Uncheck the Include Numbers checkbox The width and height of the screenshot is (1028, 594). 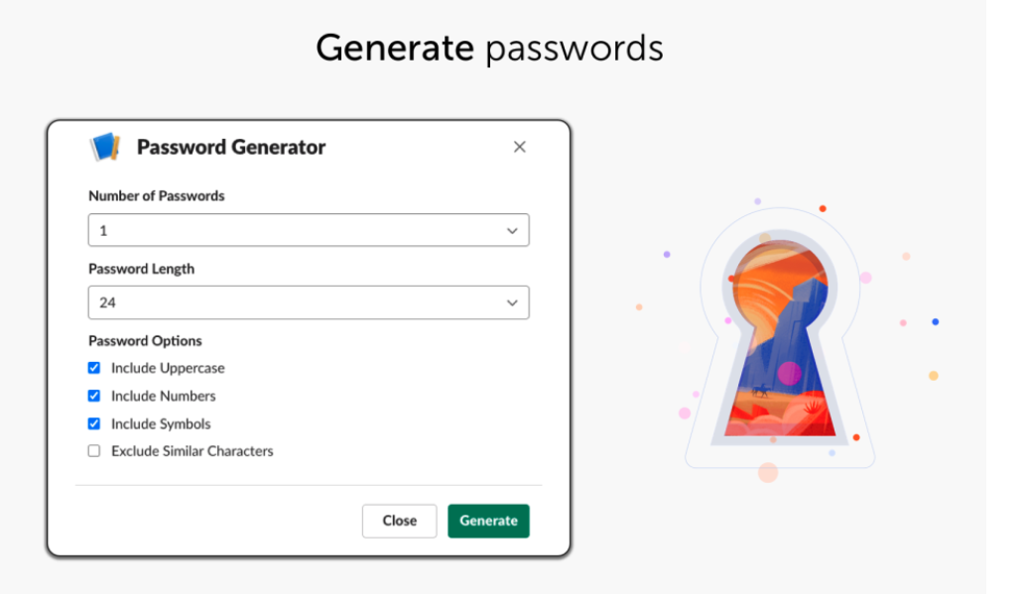pos(94,396)
